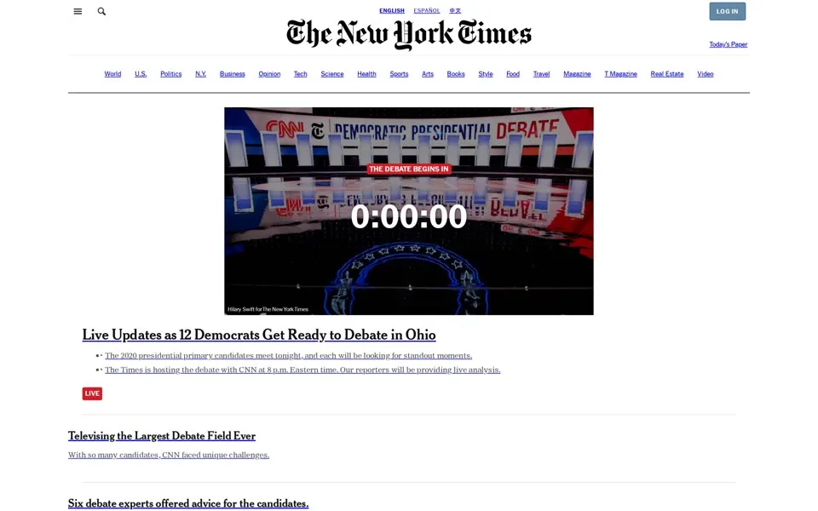The height and width of the screenshot is (511, 818).
Task: Click The New York Times logo
Action: [x=409, y=34]
